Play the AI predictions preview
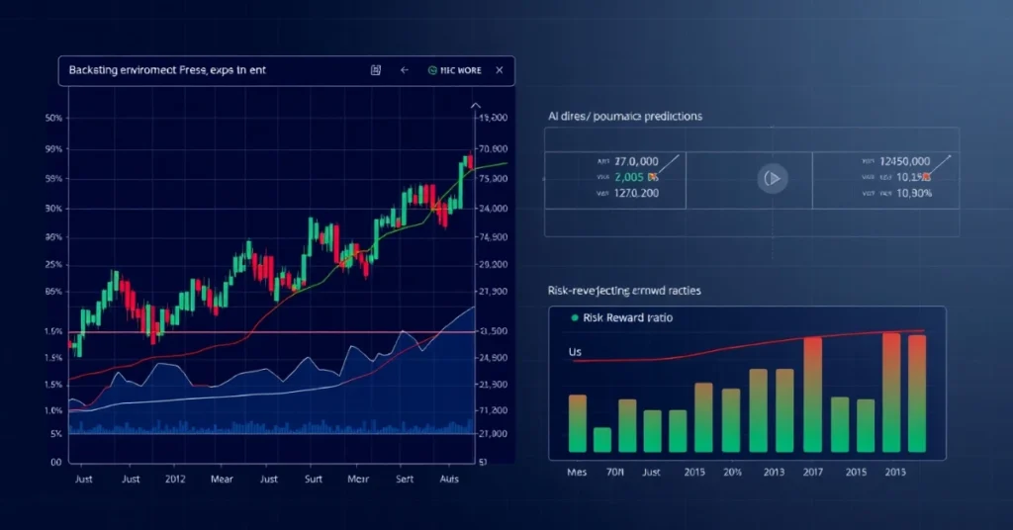 [x=773, y=179]
